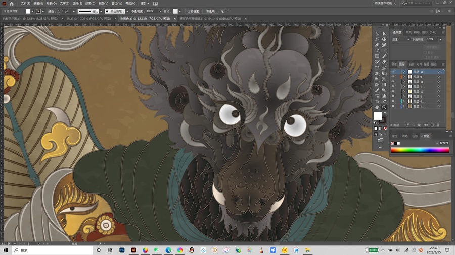Screen dimensions: 455x255
Task: Delete selected layer with trash icon
Action: [x=438, y=125]
